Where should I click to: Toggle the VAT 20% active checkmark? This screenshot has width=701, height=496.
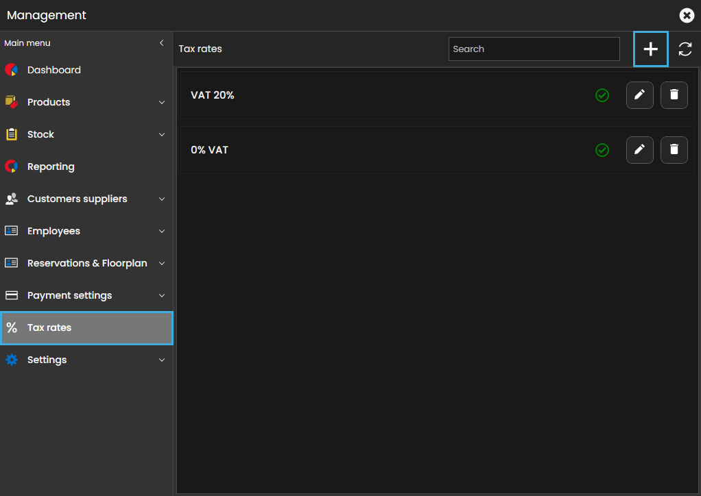point(602,95)
